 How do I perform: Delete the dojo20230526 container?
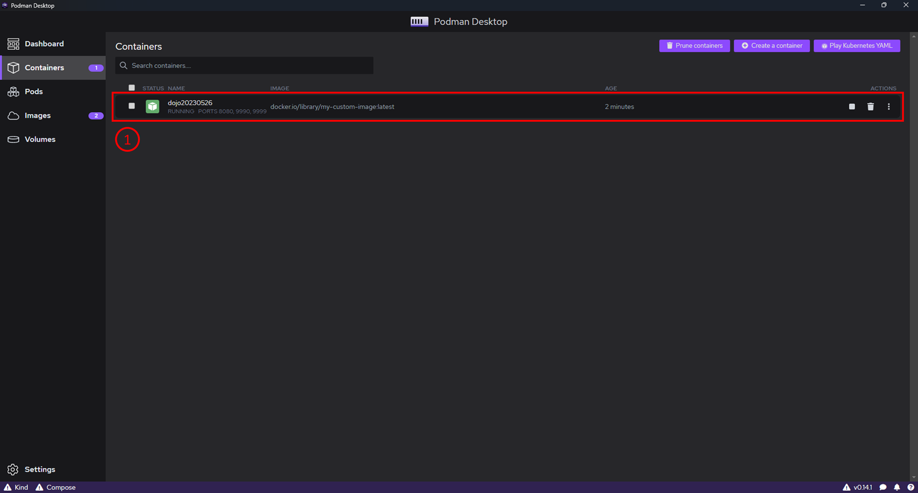871,107
